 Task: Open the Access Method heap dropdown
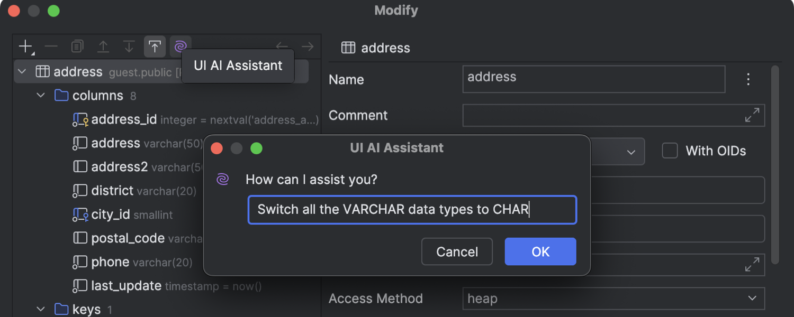point(613,299)
